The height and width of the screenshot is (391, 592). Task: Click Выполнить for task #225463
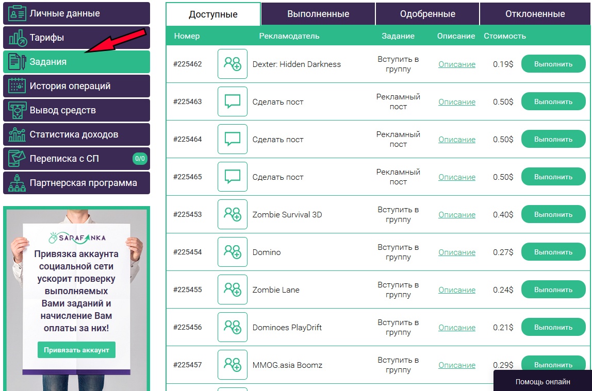553,101
